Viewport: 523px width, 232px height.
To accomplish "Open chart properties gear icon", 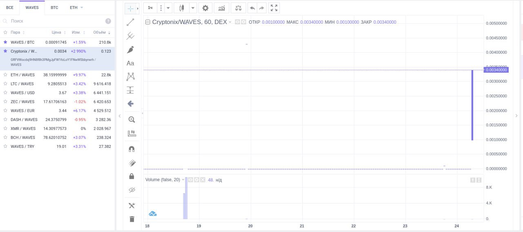I will [206, 8].
